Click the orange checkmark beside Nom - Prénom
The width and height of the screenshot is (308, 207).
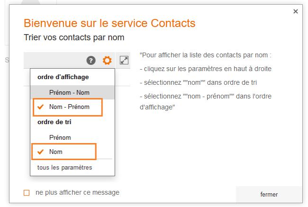[x=40, y=107]
